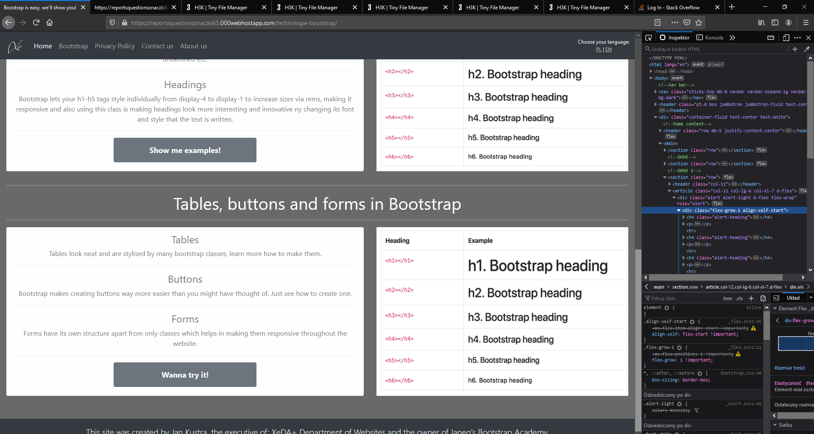Click the 'przewiń' badge on html element
The width and height of the screenshot is (814, 434).
coord(716,64)
